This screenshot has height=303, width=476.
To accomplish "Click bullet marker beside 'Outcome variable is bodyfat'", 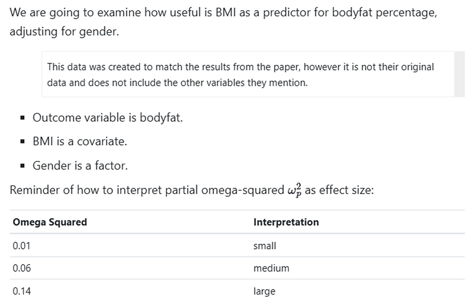I will point(23,118).
